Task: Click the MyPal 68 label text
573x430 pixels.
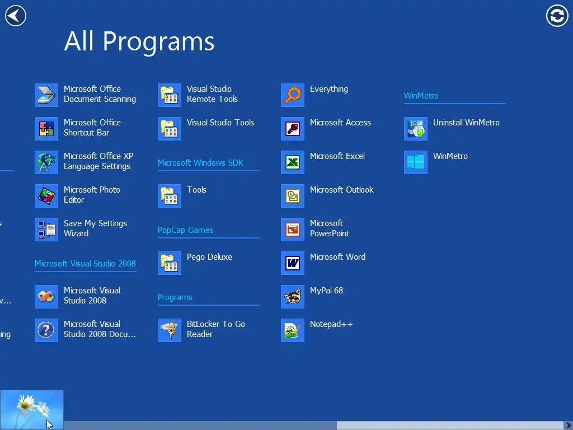Action: (x=326, y=291)
